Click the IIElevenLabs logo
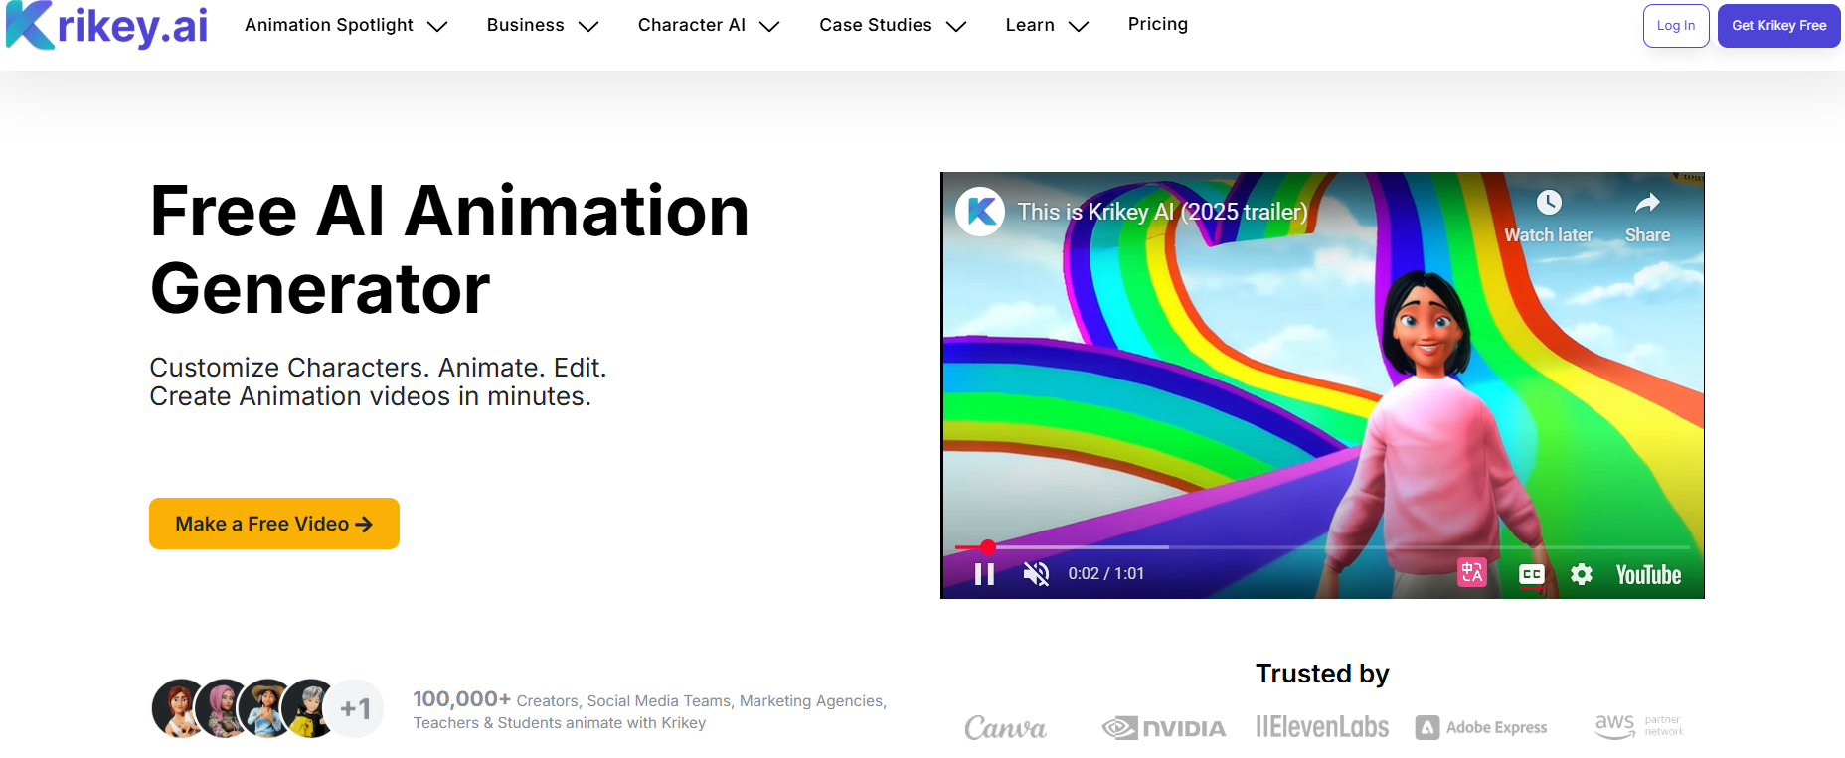Screen dimensions: 1845x758 tap(1322, 727)
